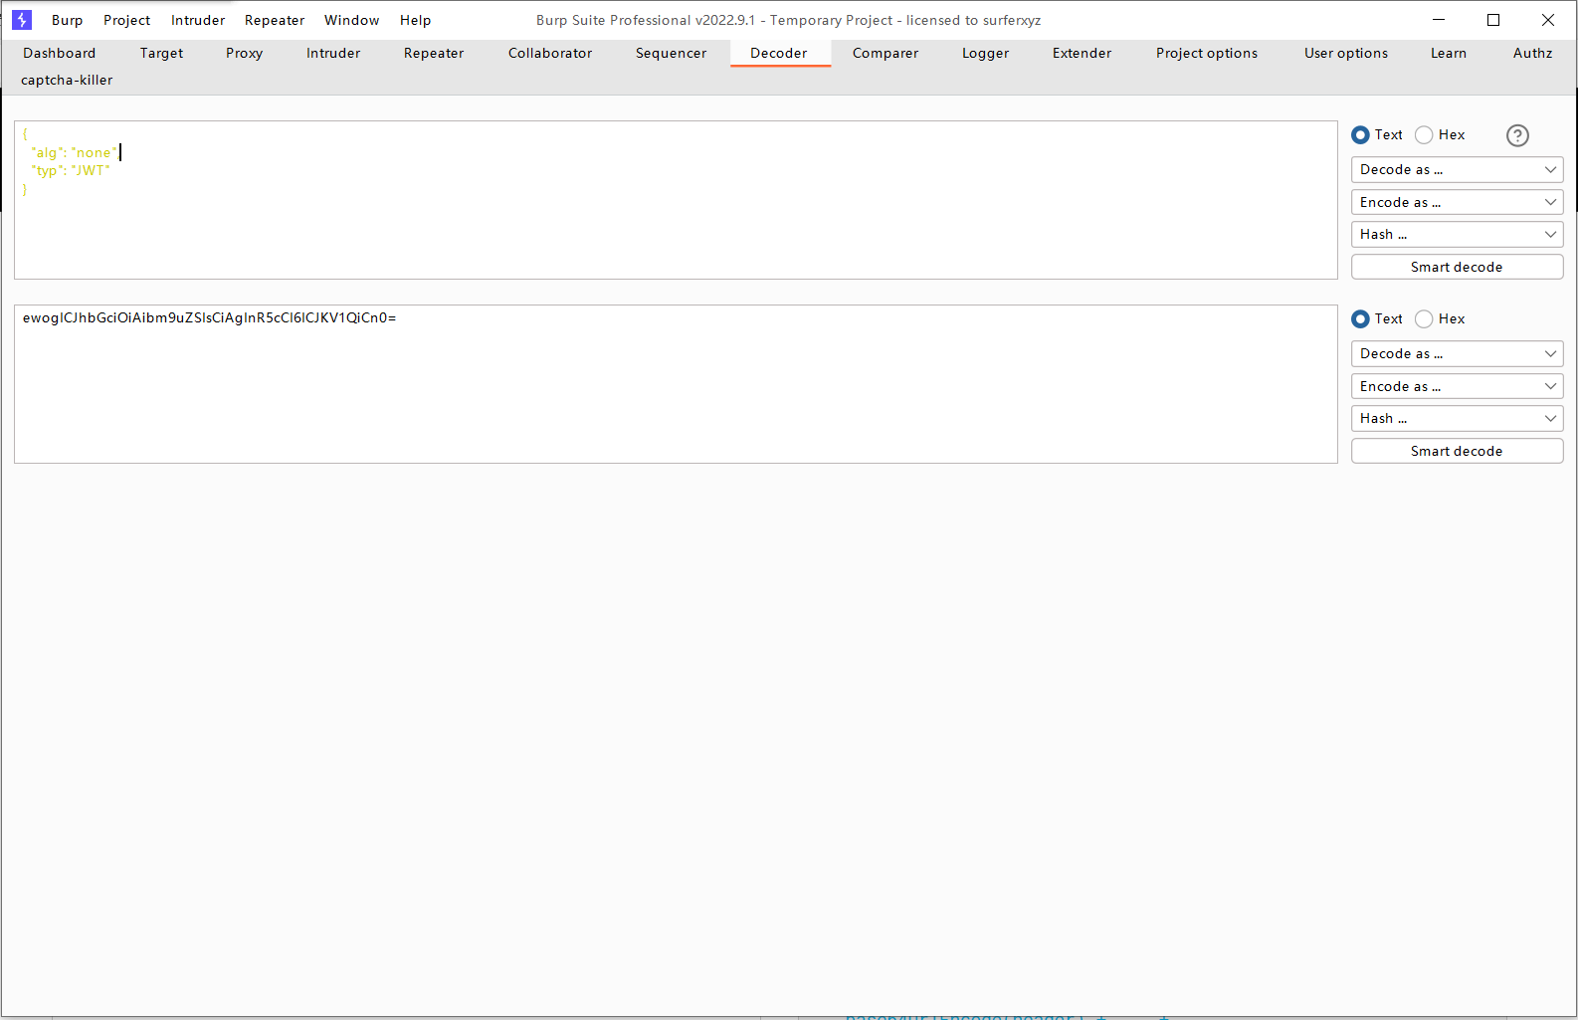This screenshot has height=1020, width=1578.
Task: Switch to the Project options tab
Action: pyautogui.click(x=1207, y=54)
